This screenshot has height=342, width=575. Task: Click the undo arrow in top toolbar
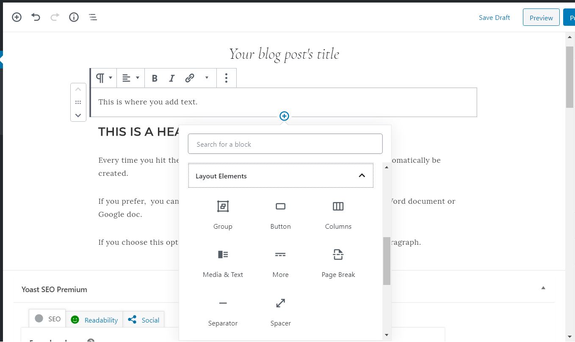(36, 17)
